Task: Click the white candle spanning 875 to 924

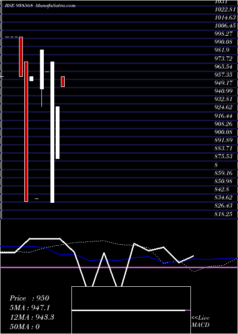Action: [58, 133]
